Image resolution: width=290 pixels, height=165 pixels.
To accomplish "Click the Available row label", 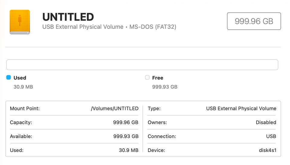I will [x=21, y=136].
